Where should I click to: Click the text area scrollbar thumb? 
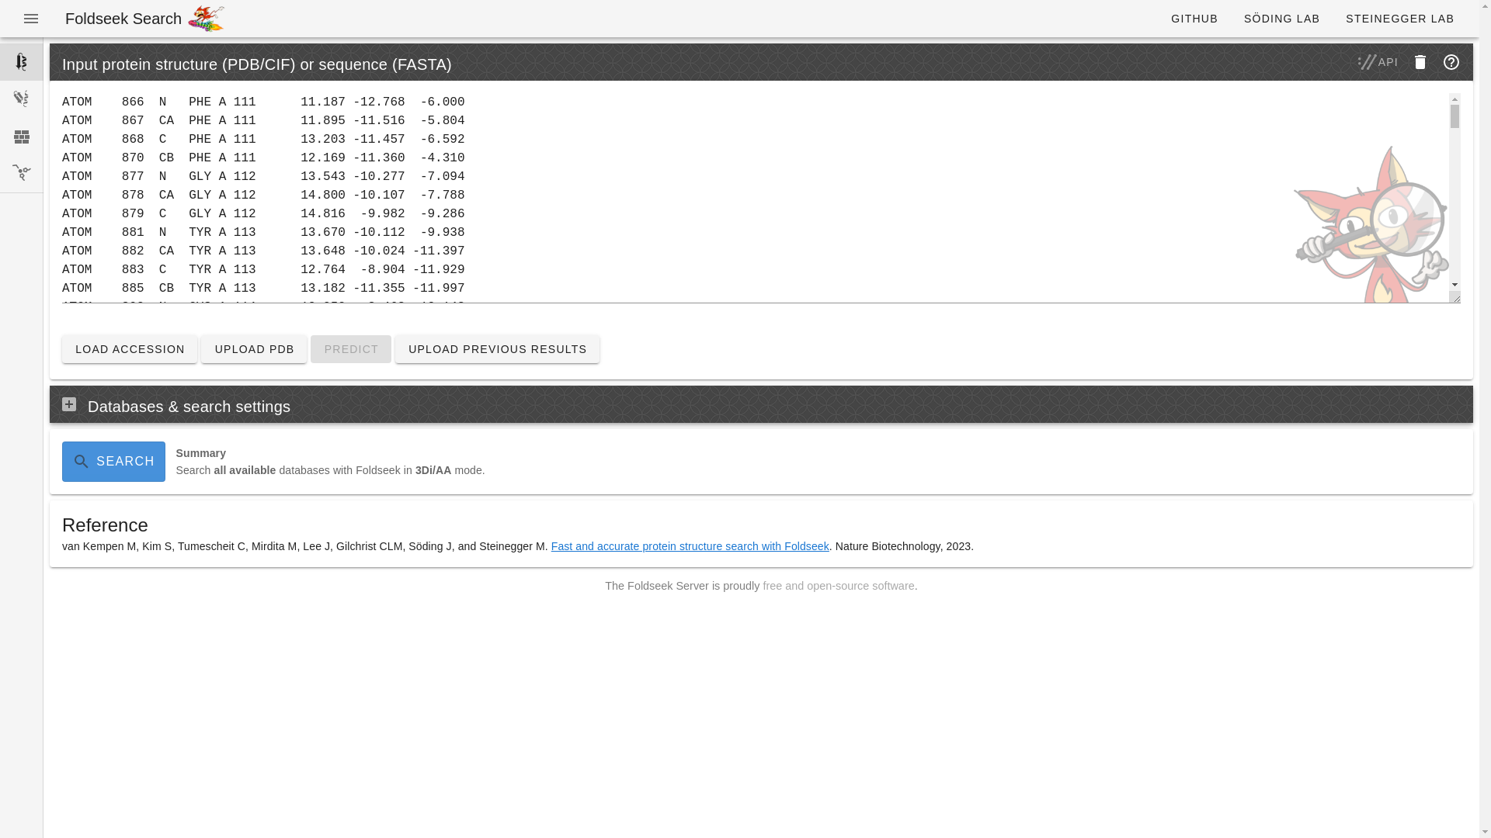(1455, 116)
